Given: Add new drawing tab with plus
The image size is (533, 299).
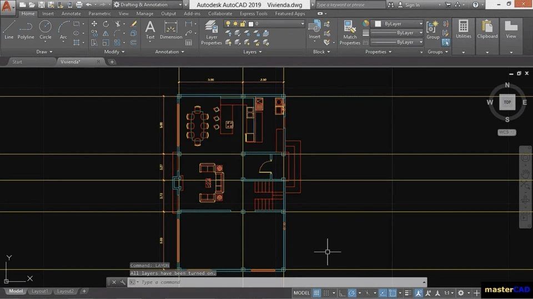Looking at the screenshot, I should click(x=112, y=61).
